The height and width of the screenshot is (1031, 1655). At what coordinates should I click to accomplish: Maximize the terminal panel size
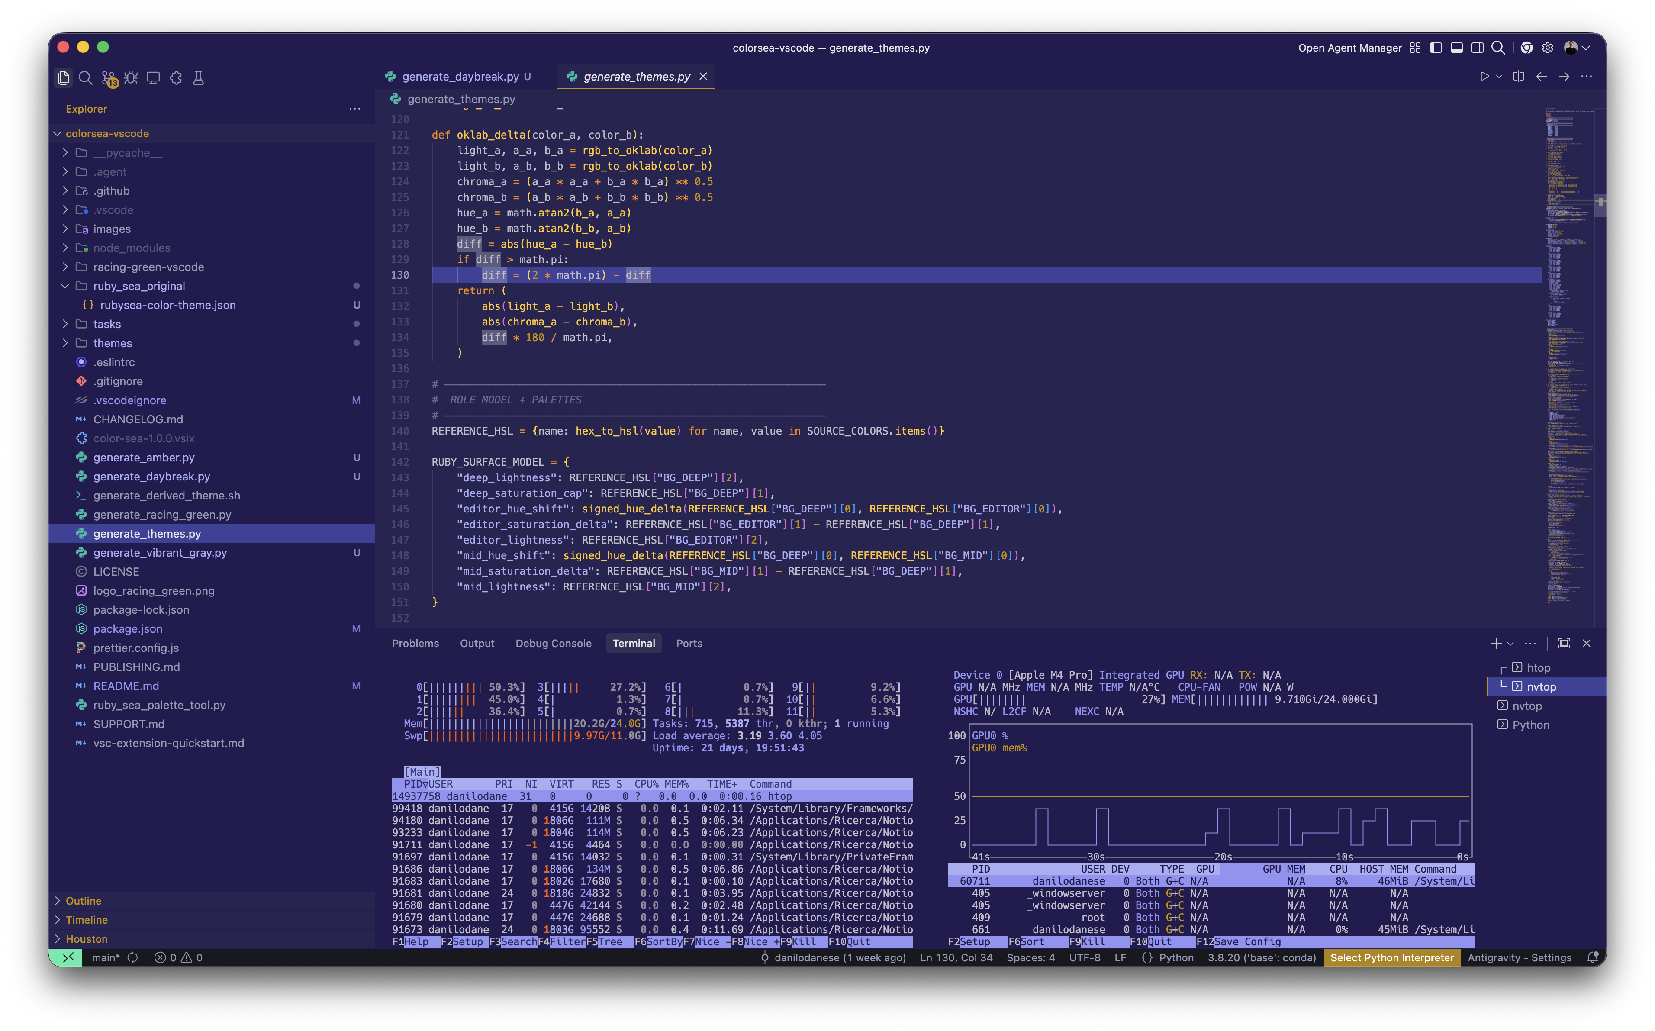pos(1565,643)
